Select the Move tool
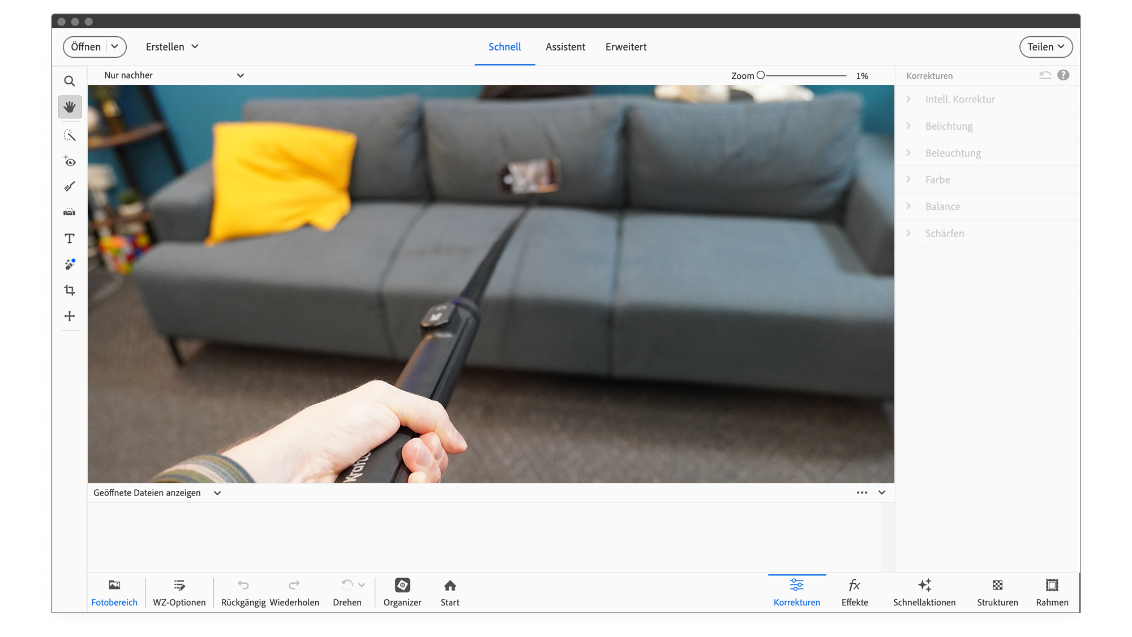This screenshot has width=1132, height=637. tap(70, 316)
